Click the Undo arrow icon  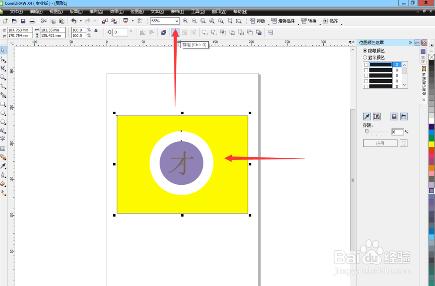tap(74, 21)
